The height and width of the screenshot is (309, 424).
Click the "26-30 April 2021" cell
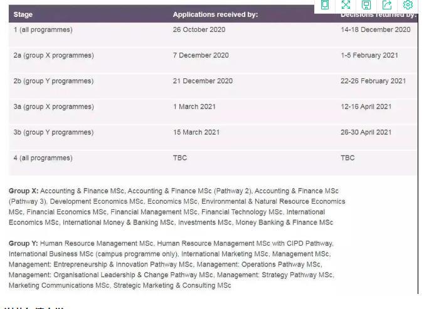[366, 132]
